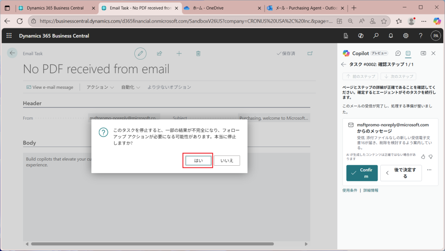This screenshot has width=445, height=251.
Task: Click the plus icon to create new record
Action: (x=179, y=54)
